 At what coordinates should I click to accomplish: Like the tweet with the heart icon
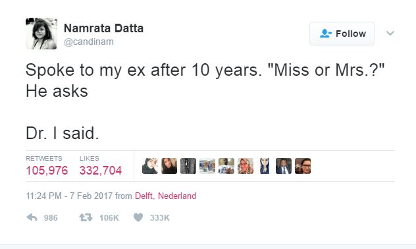pyautogui.click(x=138, y=217)
